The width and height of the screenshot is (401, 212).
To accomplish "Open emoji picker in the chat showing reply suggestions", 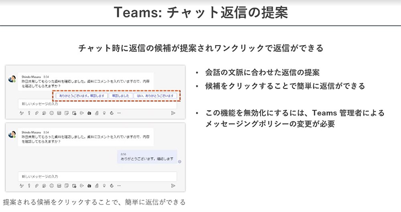I will (x=52, y=113).
